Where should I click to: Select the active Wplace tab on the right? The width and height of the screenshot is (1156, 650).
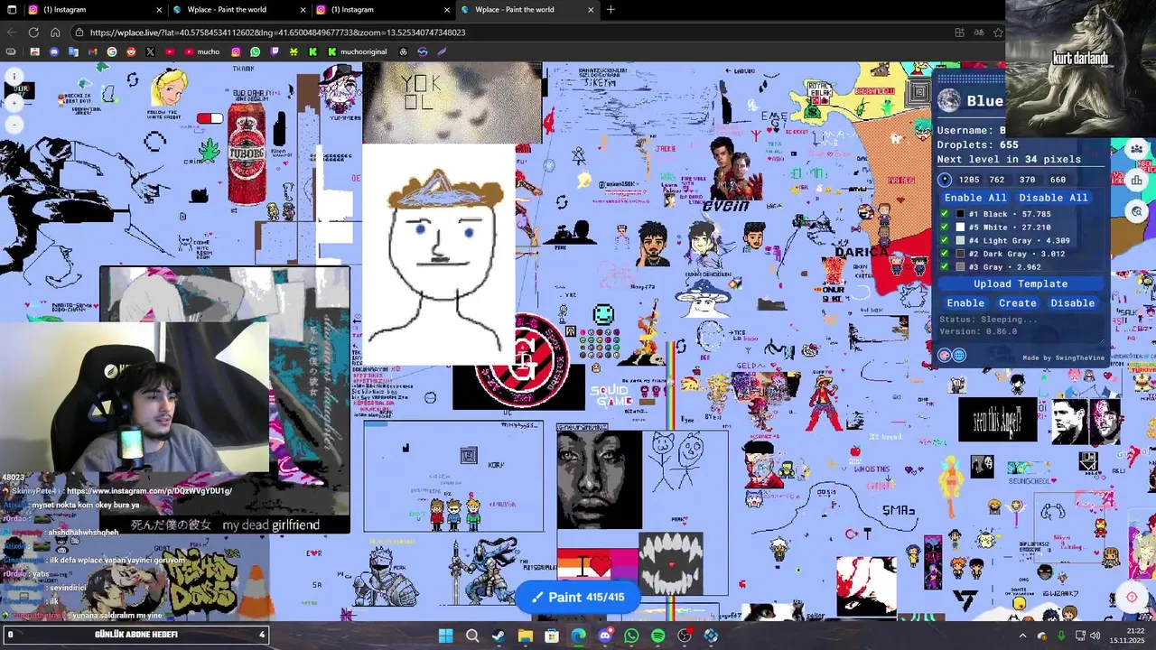click(528, 10)
